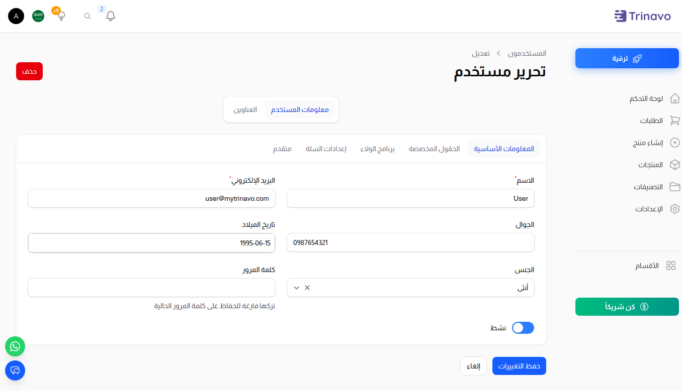Screen dimensions: 682x391
Task: Click the plus icon beside إنشاء منتج
Action: click(x=675, y=143)
